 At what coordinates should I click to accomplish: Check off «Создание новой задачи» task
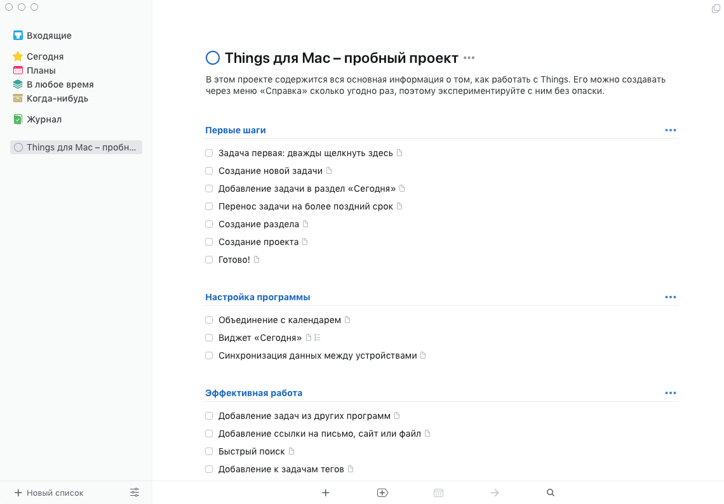tap(209, 171)
